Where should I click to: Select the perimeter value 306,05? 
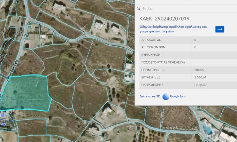pyautogui.click(x=199, y=70)
